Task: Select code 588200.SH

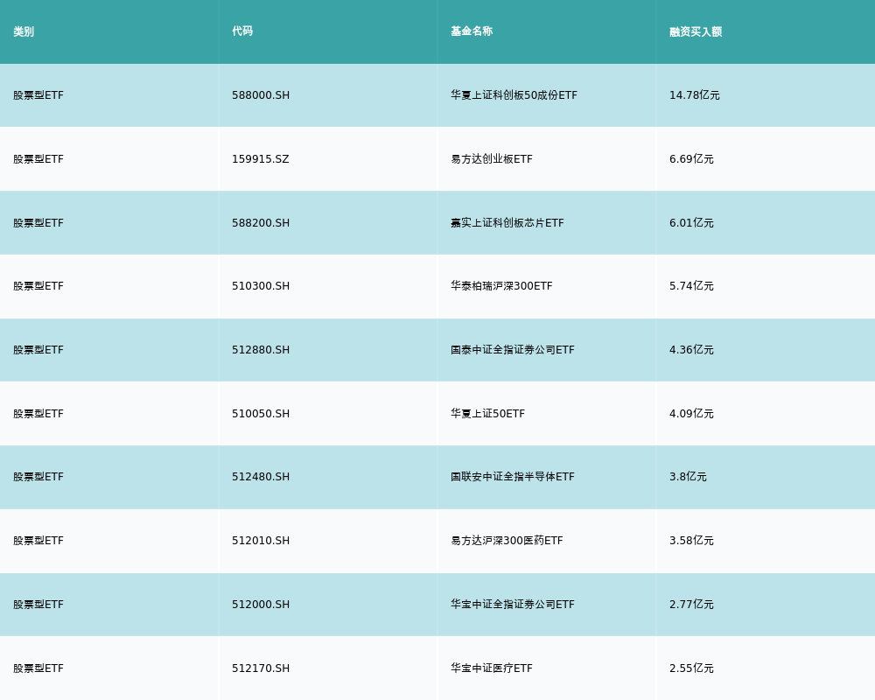Action: point(261,223)
